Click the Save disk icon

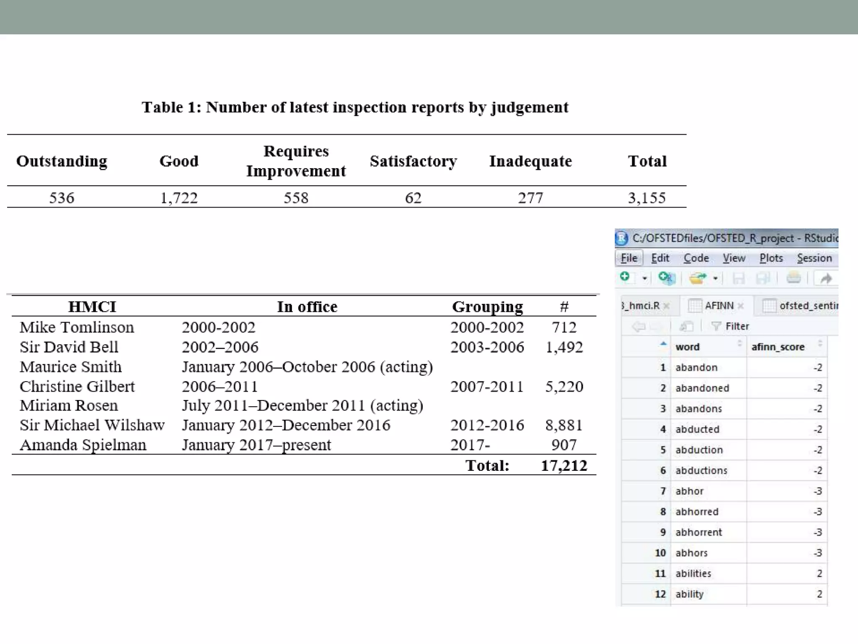(738, 278)
